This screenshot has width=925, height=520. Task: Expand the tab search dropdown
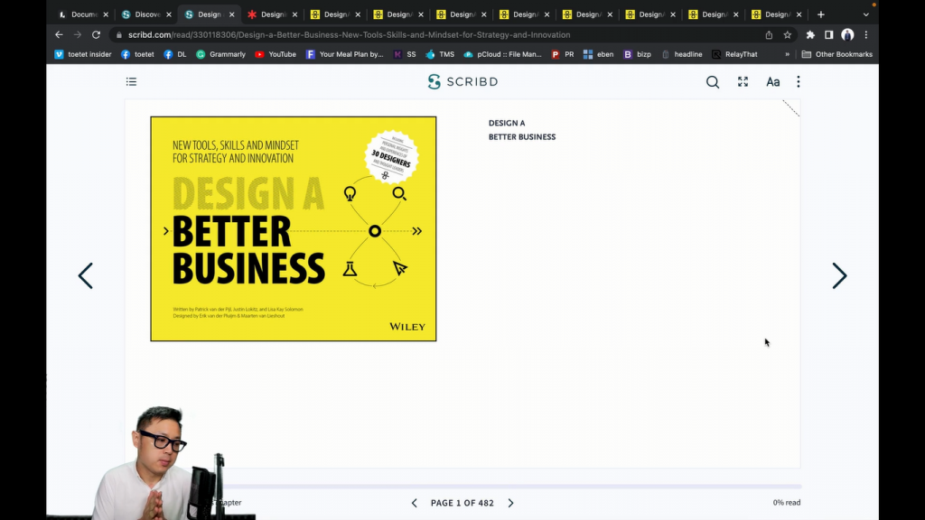866,14
